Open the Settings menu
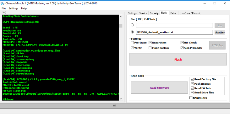This screenshot has width=230, height=114. (13, 8)
